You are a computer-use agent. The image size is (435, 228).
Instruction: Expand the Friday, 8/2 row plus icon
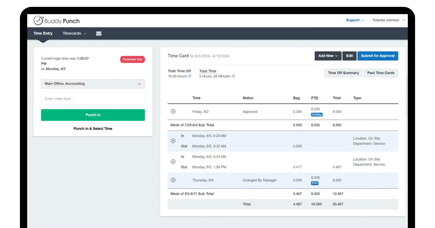coord(173,111)
